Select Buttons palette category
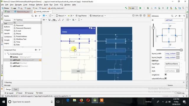The image size is (189, 106). tap(7, 27)
